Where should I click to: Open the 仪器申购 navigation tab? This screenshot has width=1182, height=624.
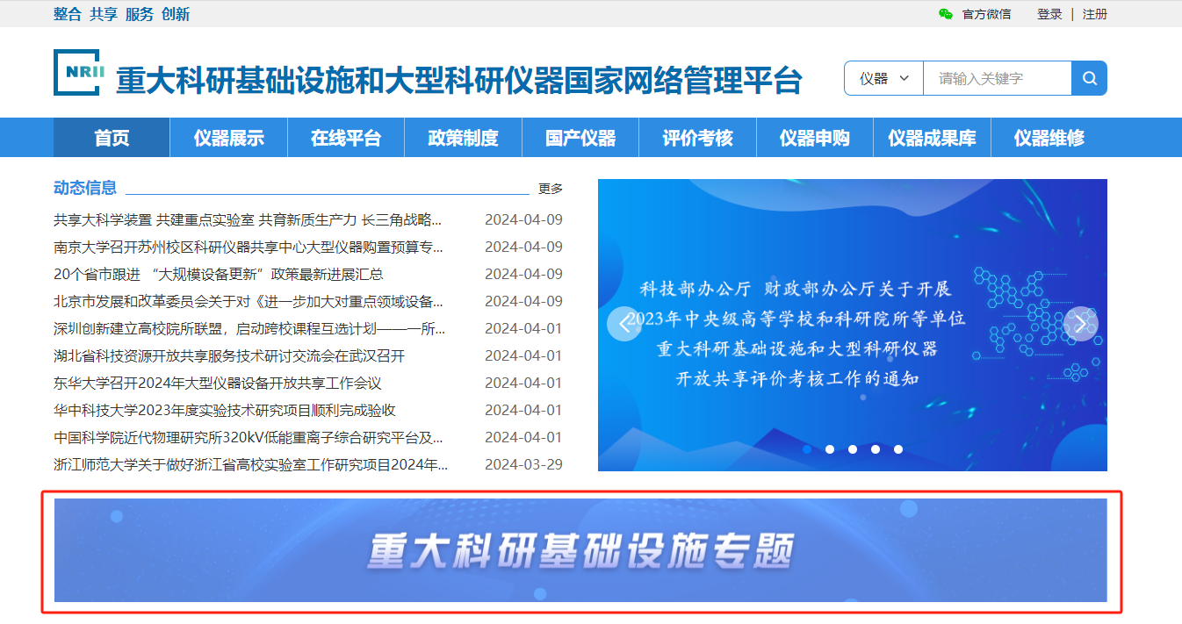click(x=815, y=138)
